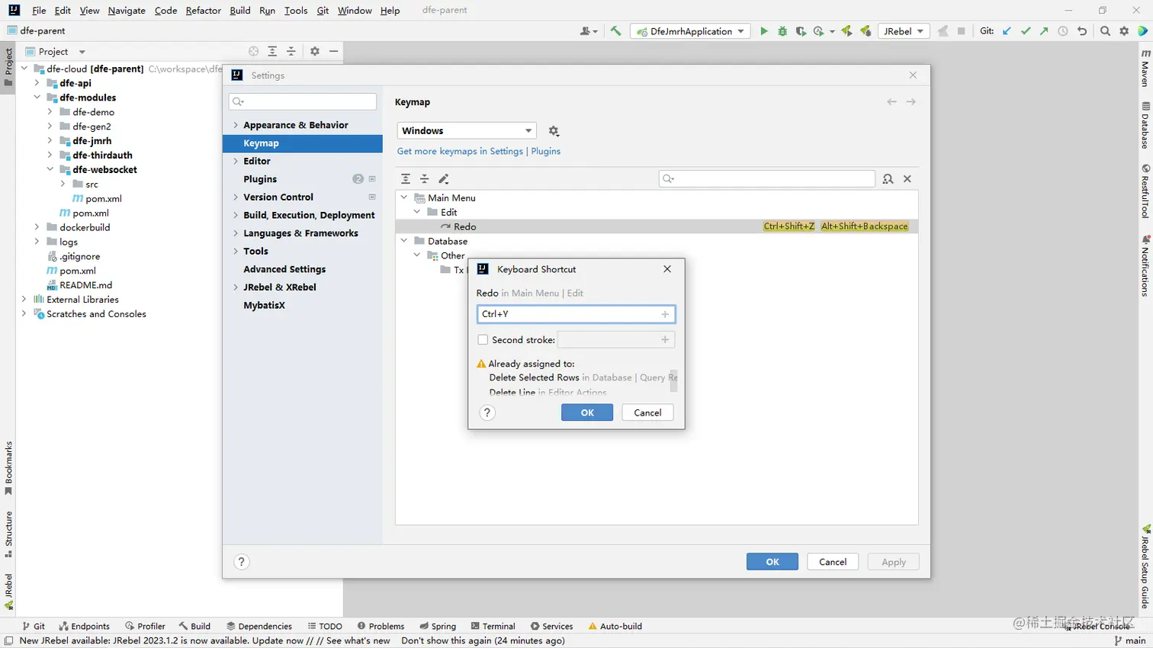Open IDE settings gear in main toolbar
This screenshot has height=648, width=1153.
coord(1124,31)
